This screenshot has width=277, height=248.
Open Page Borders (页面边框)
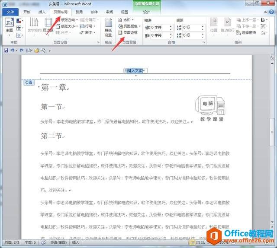tap(128, 33)
